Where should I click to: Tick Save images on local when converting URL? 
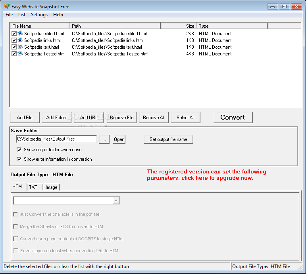point(16,251)
